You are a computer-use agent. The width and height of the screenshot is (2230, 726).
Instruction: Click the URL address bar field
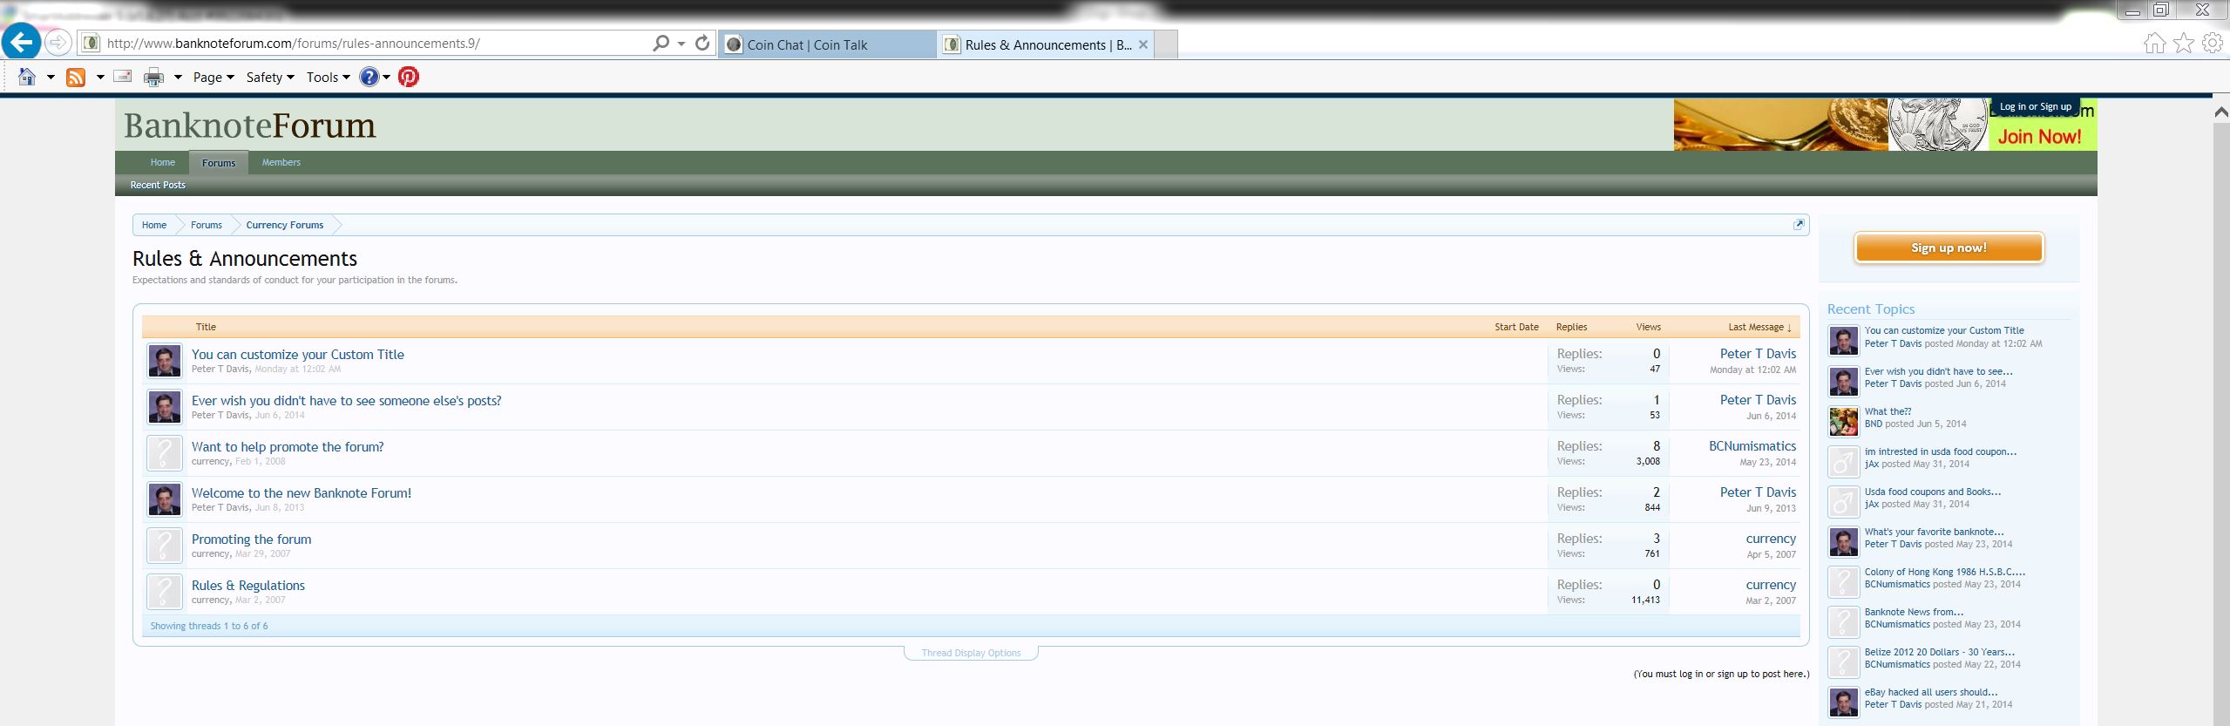(375, 43)
